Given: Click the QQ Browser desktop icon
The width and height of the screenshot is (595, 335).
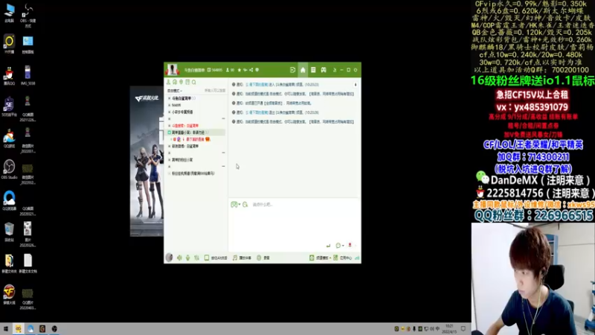Looking at the screenshot, I should 9,200.
